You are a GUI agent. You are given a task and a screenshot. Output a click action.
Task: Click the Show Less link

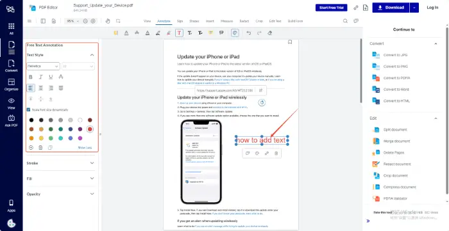click(85, 148)
